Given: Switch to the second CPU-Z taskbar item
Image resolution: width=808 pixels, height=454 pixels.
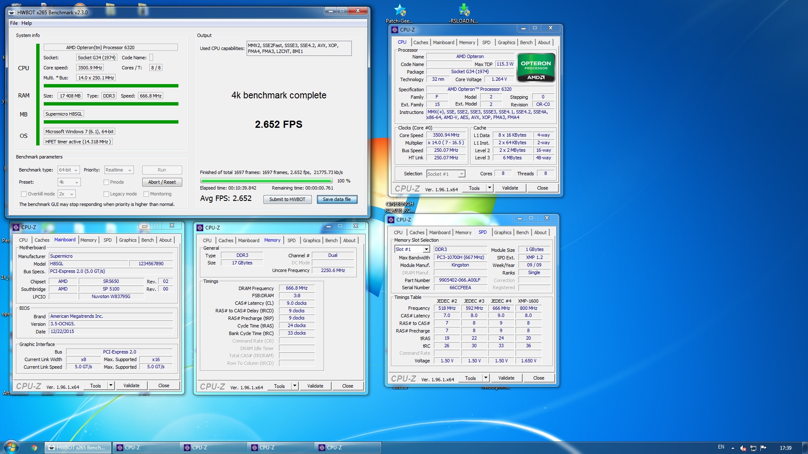Looking at the screenshot, I should click(x=213, y=448).
